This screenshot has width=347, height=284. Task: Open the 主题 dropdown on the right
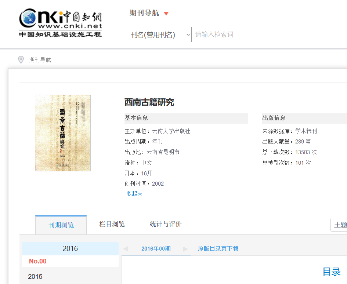(x=339, y=225)
